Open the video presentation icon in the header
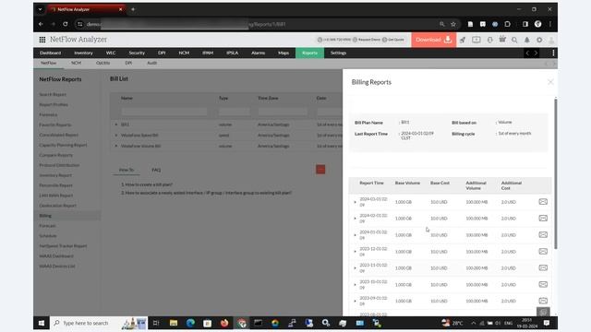This screenshot has height=332, width=591. (476, 40)
